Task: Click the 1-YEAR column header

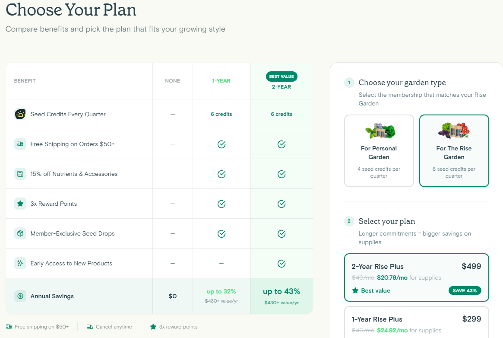Action: pos(221,81)
